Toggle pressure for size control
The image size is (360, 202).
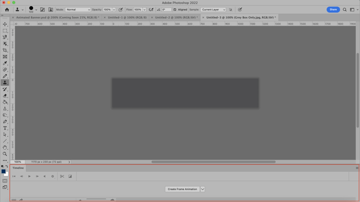pos(240,9)
